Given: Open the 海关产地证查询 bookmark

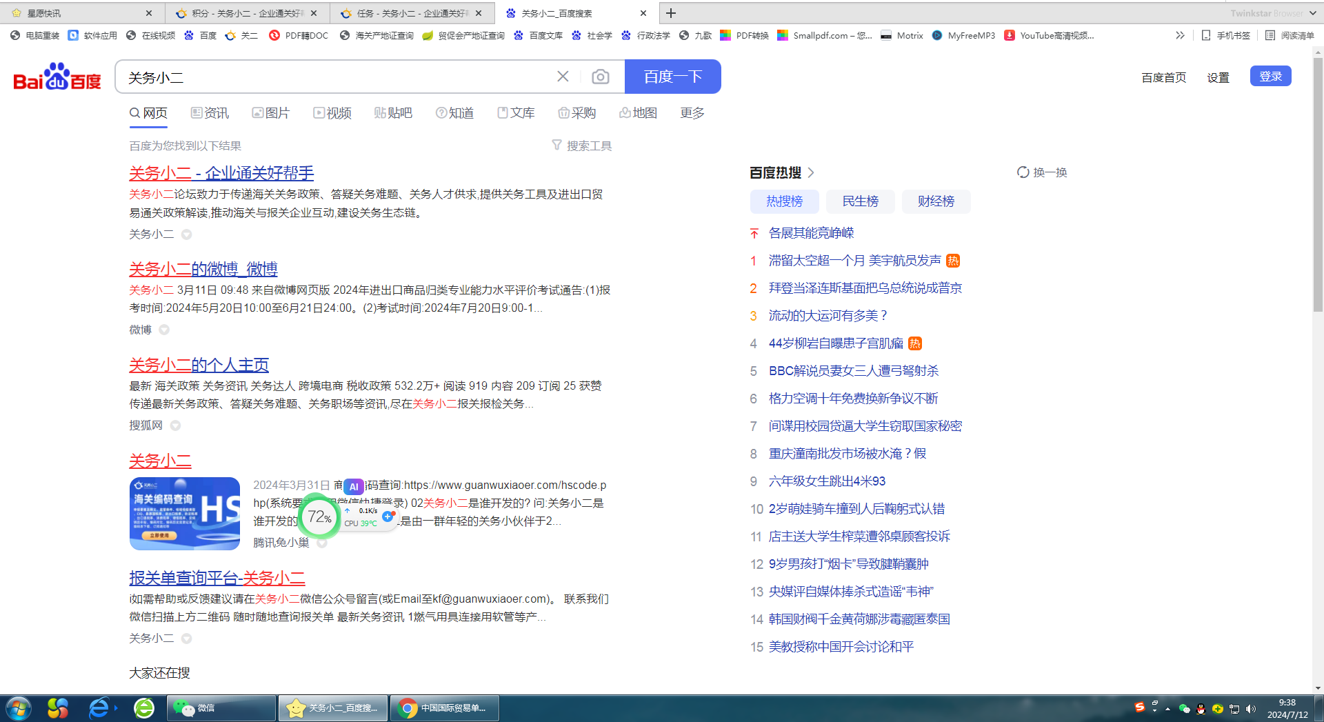Looking at the screenshot, I should (377, 35).
